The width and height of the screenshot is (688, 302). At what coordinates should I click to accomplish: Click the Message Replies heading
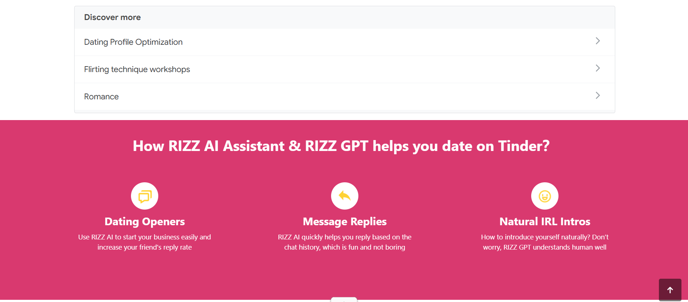344,221
